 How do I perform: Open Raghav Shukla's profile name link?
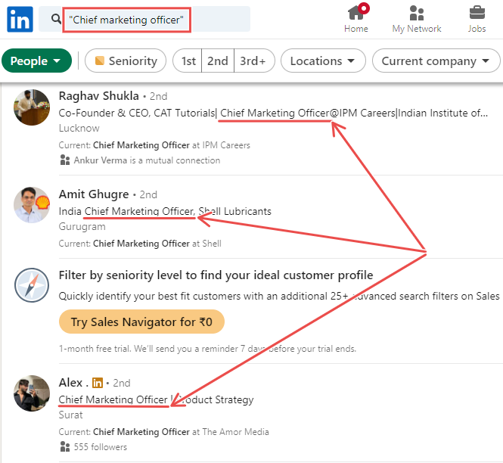99,96
